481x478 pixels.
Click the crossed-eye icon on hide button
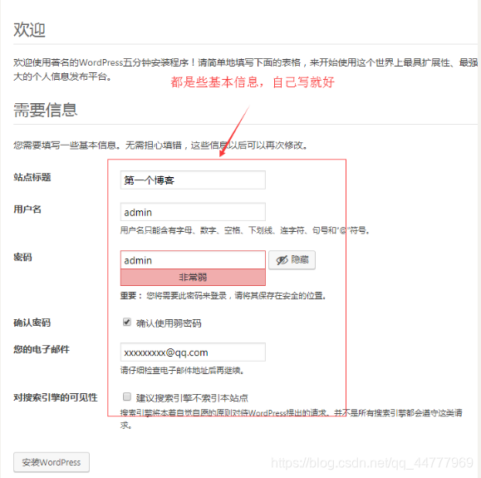[x=282, y=260]
